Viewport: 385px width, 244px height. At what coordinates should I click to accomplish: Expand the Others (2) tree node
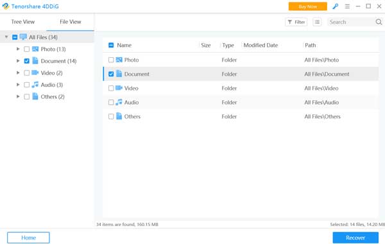click(x=18, y=96)
